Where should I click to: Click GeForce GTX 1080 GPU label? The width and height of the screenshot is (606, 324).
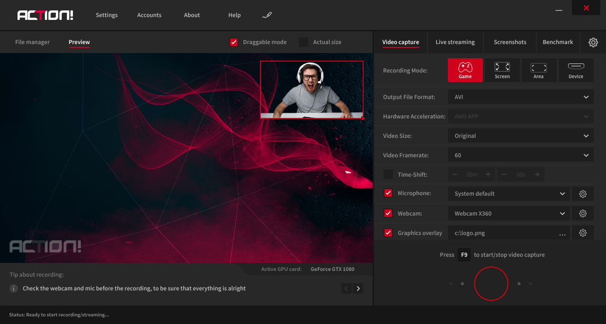coord(332,269)
